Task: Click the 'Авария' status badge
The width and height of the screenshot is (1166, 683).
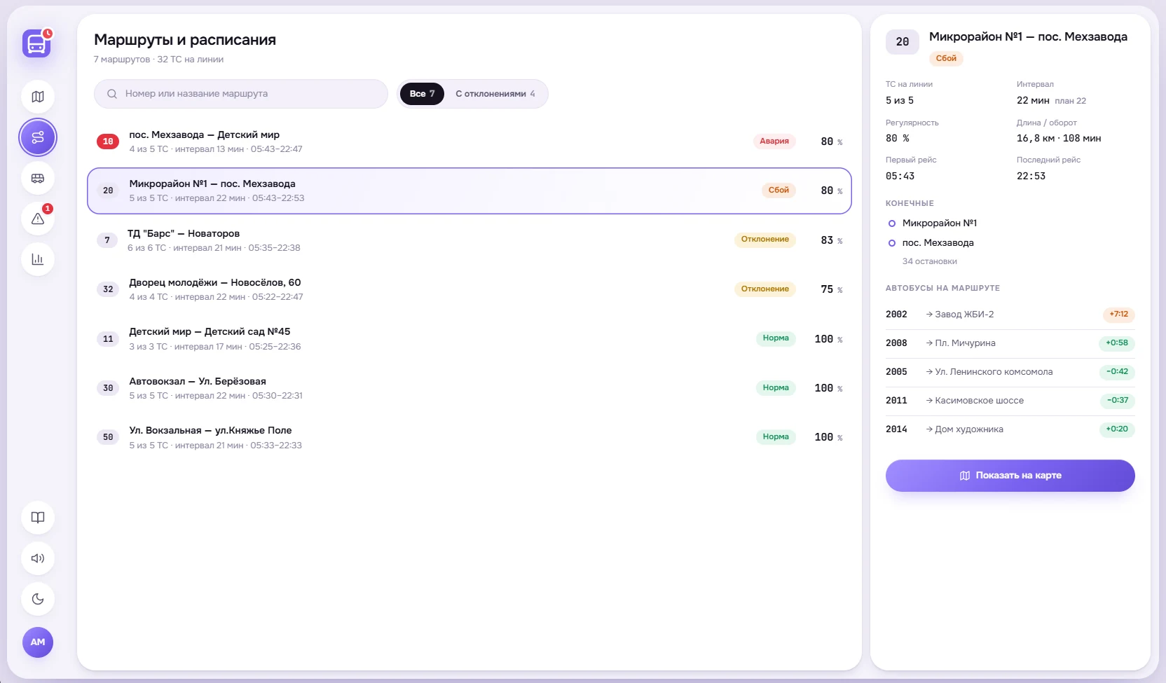Action: (774, 142)
